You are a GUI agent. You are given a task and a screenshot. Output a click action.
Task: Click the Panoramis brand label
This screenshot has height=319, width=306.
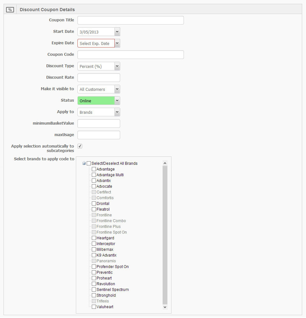tap(106, 261)
